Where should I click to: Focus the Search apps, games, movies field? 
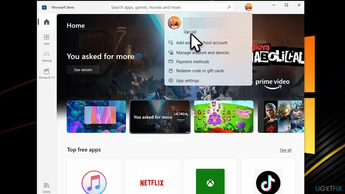(171, 7)
